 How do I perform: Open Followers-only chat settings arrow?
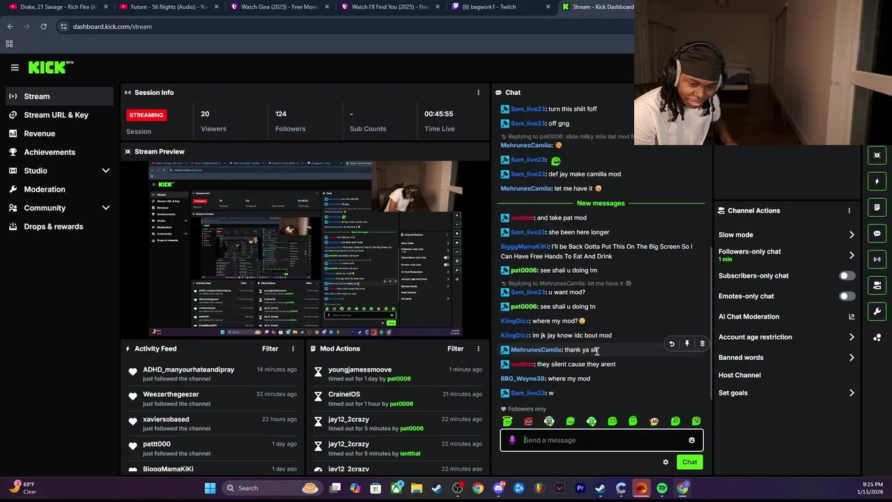[852, 255]
